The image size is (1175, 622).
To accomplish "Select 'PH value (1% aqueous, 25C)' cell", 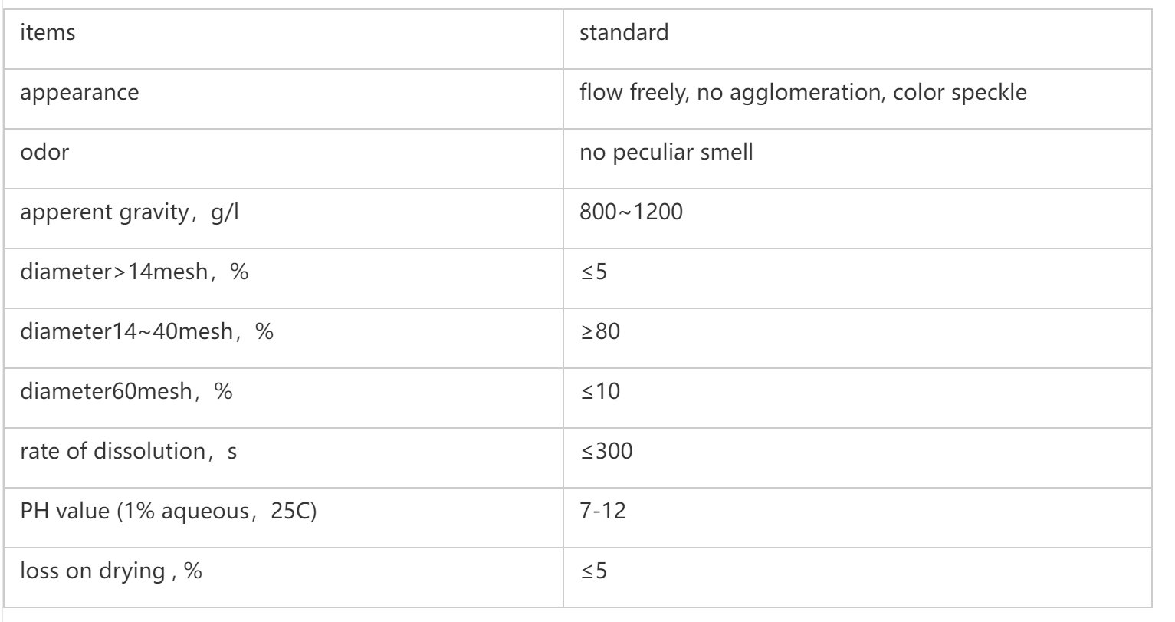I will pyautogui.click(x=169, y=511).
